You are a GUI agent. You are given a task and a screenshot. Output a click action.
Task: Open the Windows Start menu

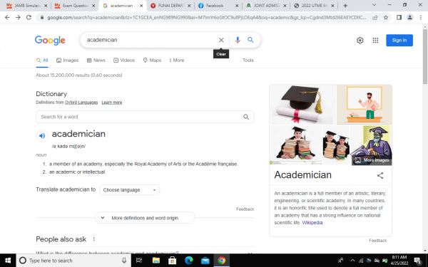coord(8,261)
